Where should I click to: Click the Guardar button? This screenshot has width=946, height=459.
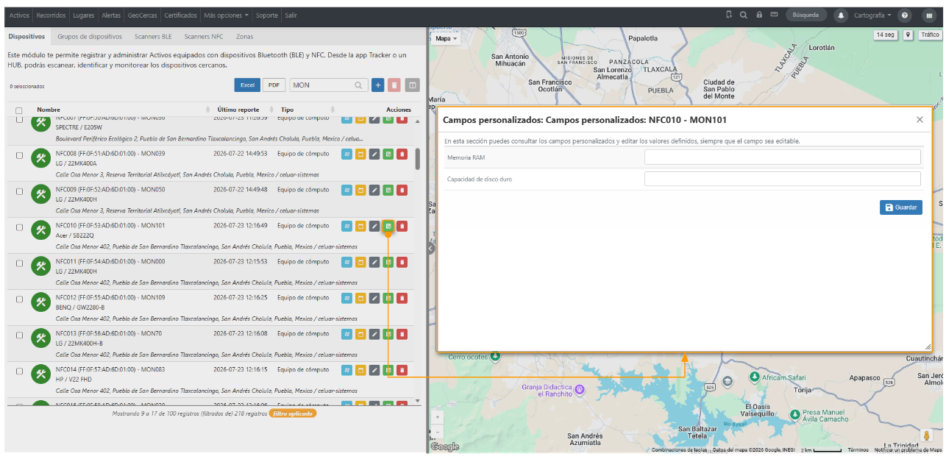901,207
